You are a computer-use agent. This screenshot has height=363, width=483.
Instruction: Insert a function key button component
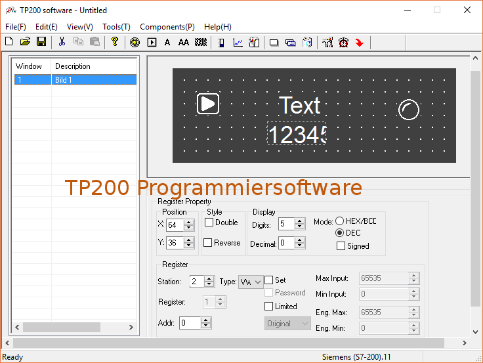[x=152, y=42]
